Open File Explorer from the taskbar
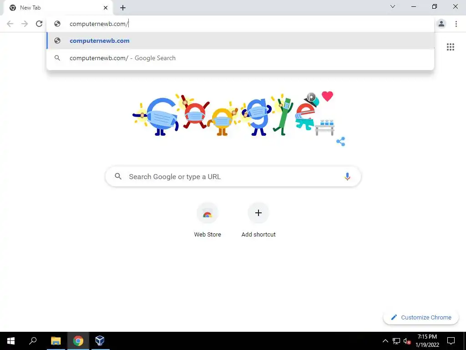 56,341
